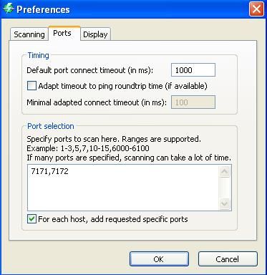
Task: Click the Port selection group label
Action: pyautogui.click(x=51, y=126)
